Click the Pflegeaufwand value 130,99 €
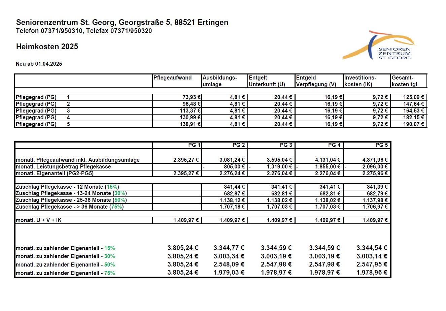446x311 pixels. 190,118
